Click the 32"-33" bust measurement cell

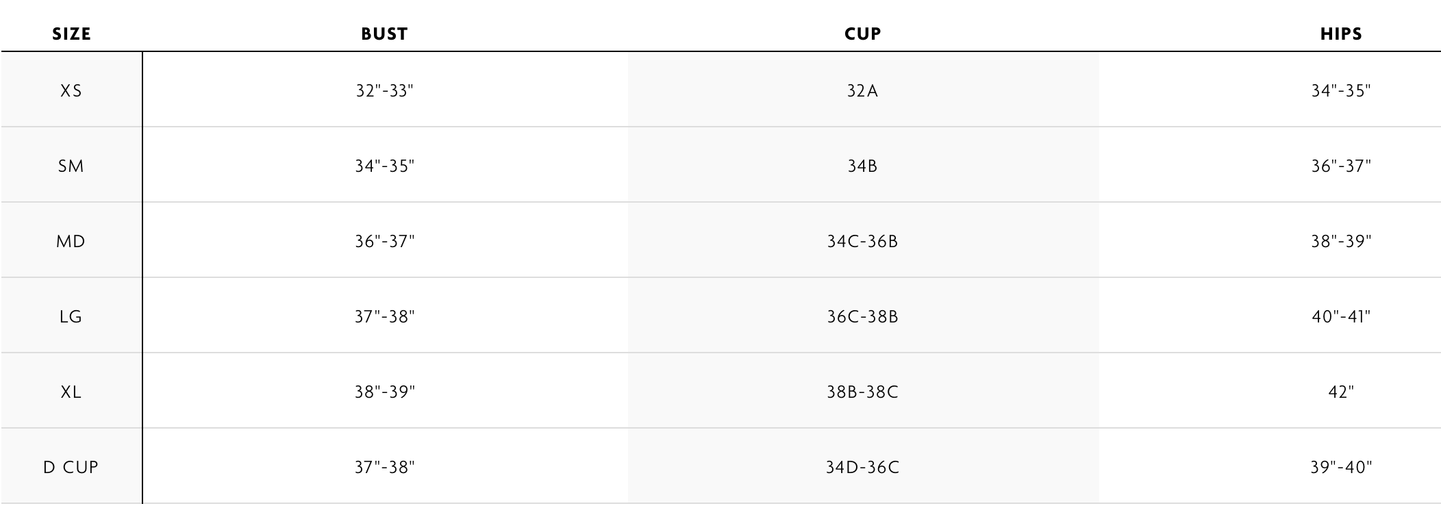[384, 91]
